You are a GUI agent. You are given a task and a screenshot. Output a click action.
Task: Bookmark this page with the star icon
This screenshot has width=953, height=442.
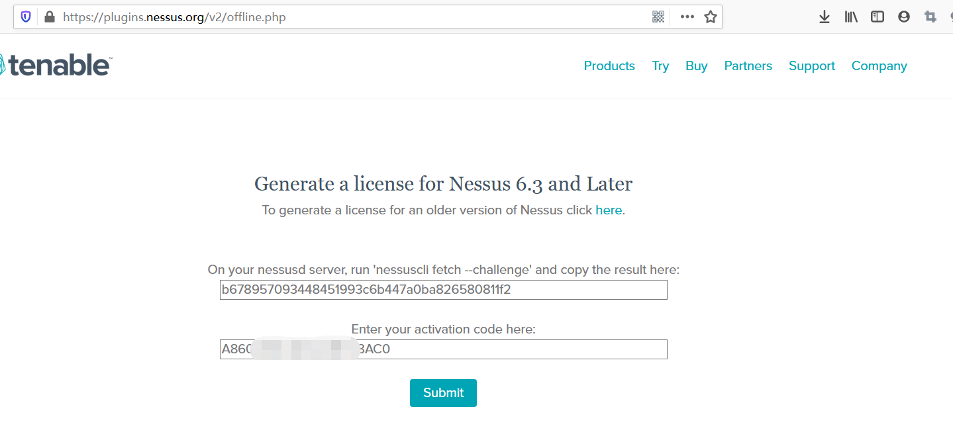click(711, 17)
